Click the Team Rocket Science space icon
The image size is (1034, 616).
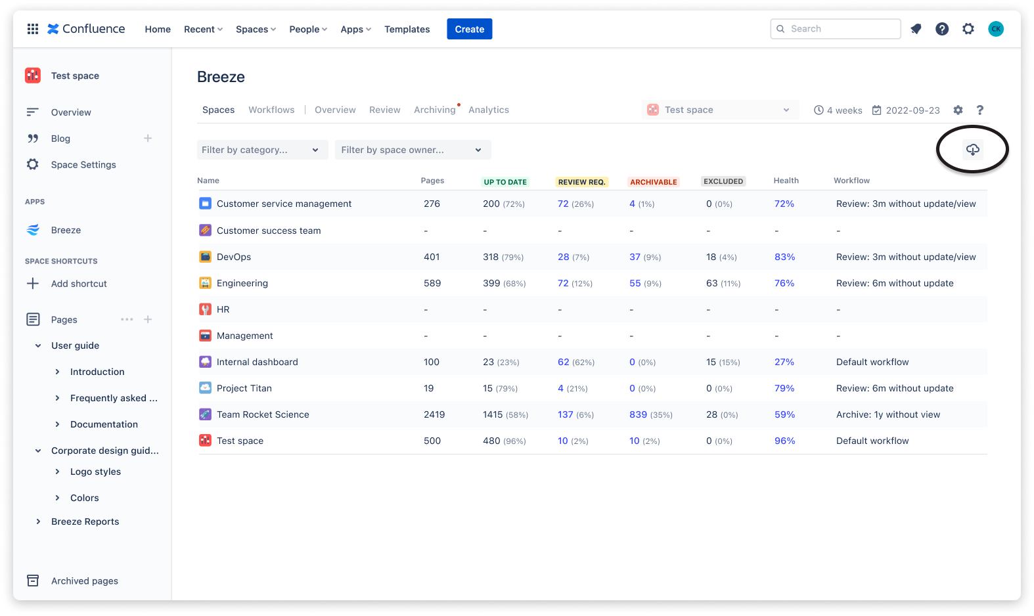(206, 414)
